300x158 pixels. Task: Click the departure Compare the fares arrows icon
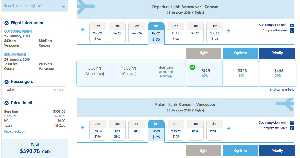tap(292, 30)
